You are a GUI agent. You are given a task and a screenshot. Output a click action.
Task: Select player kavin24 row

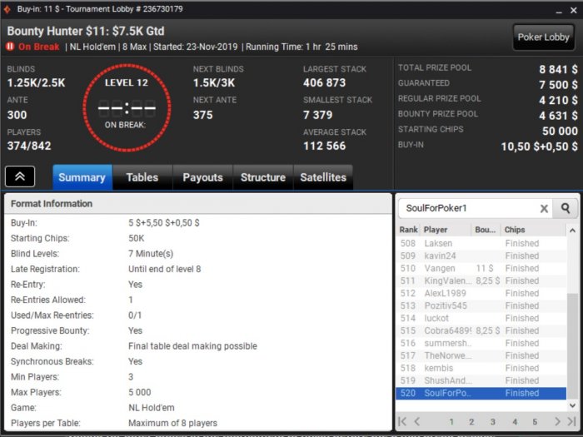tap(481, 256)
